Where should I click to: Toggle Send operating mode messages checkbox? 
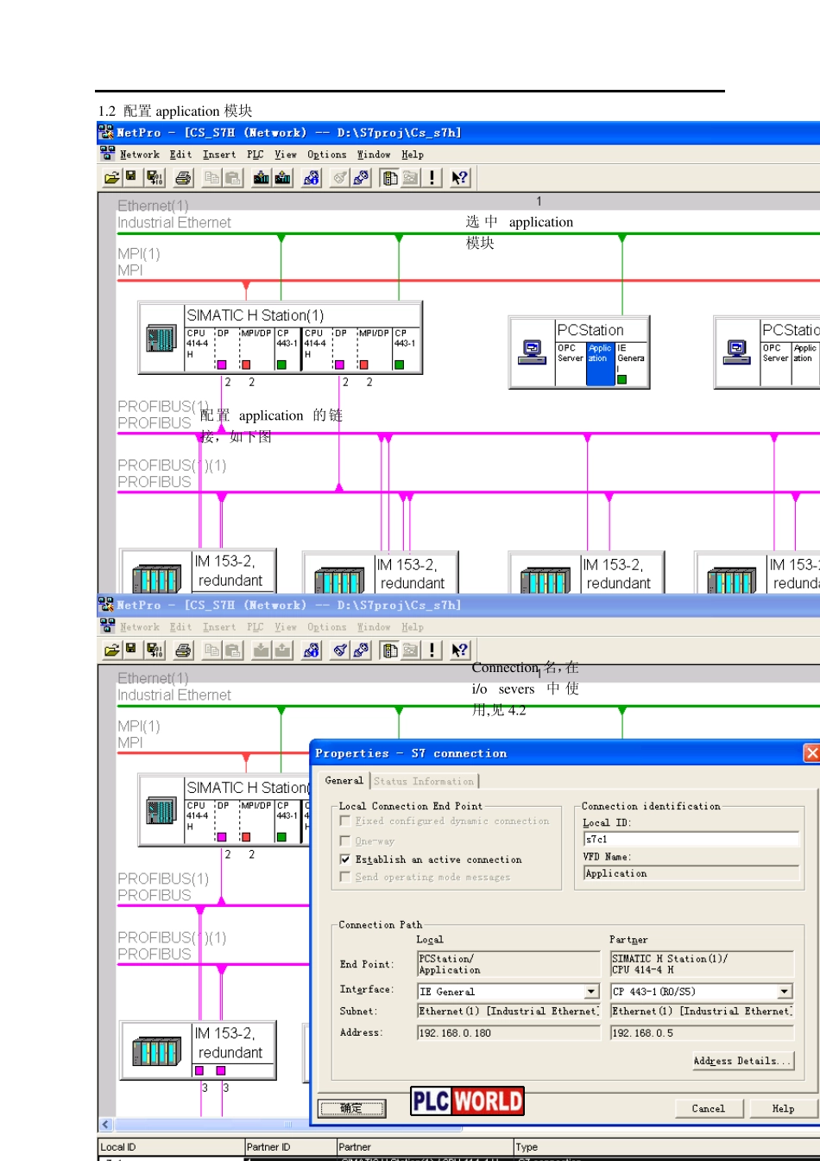[345, 877]
